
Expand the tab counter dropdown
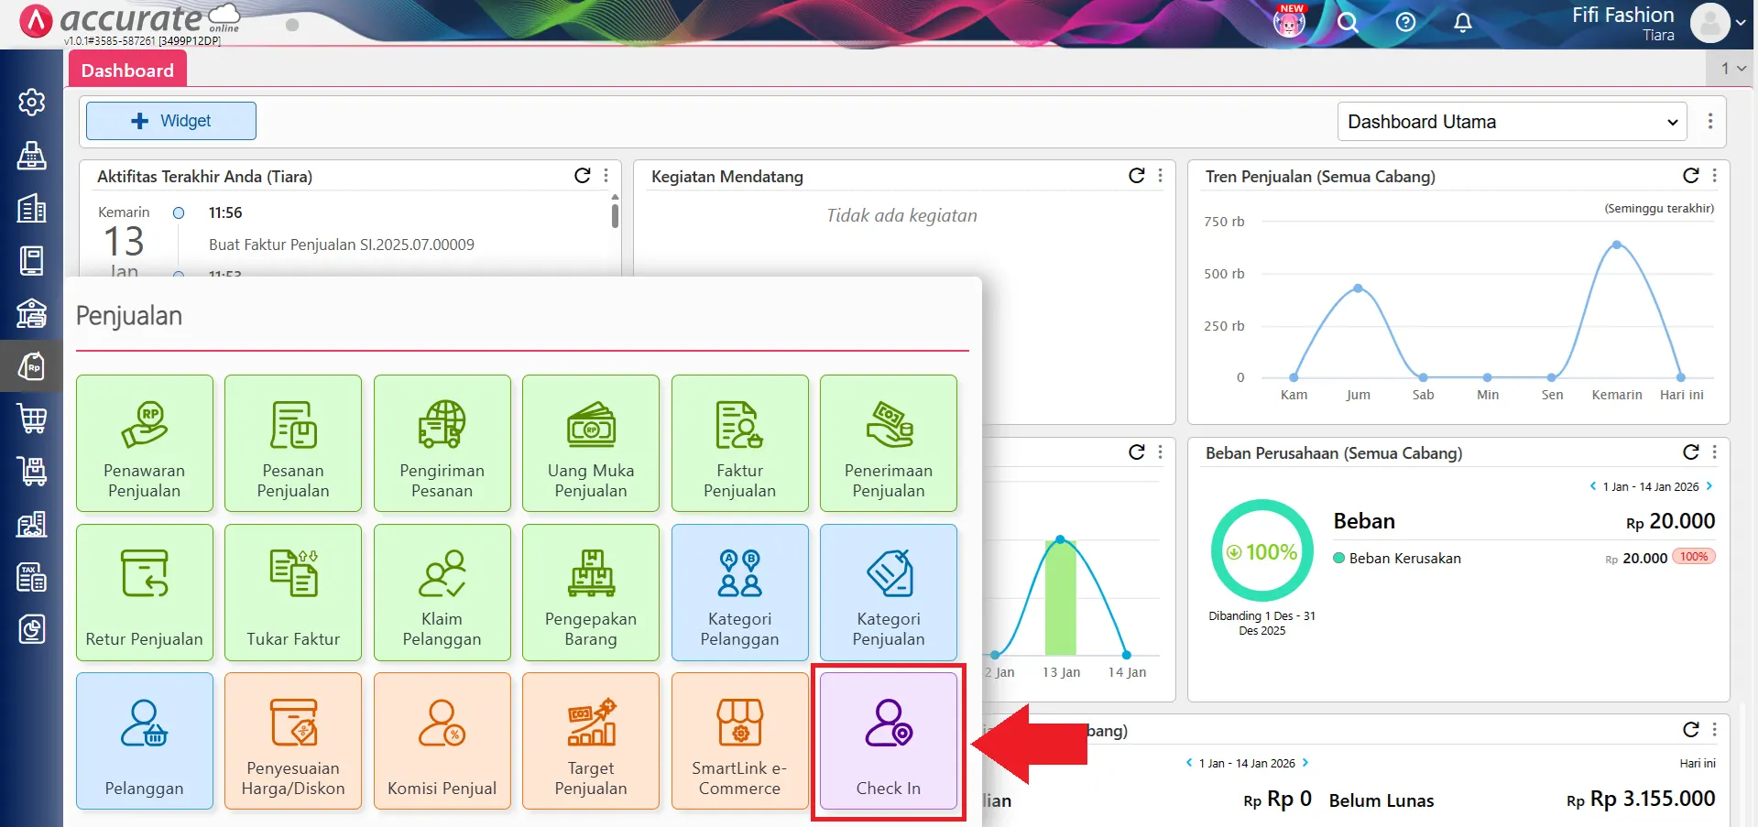point(1732,69)
